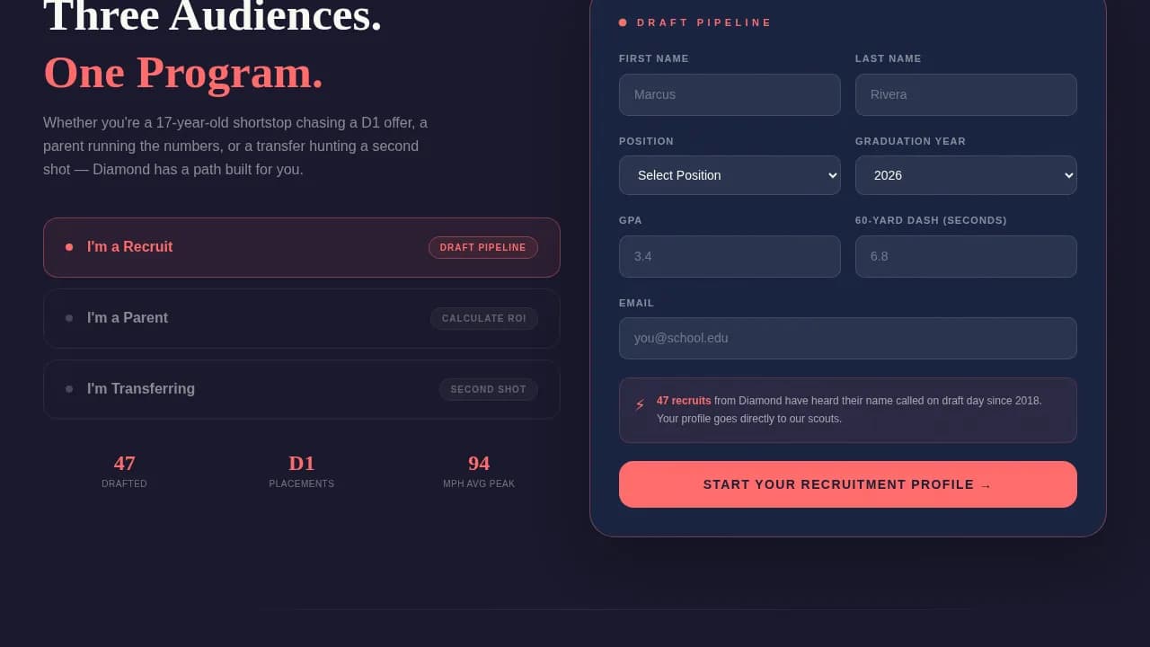
Task: Click the 47 Drafted statistic
Action: (124, 471)
